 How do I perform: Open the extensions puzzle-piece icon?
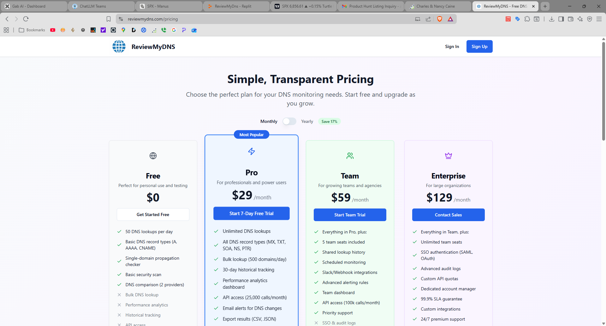[527, 19]
